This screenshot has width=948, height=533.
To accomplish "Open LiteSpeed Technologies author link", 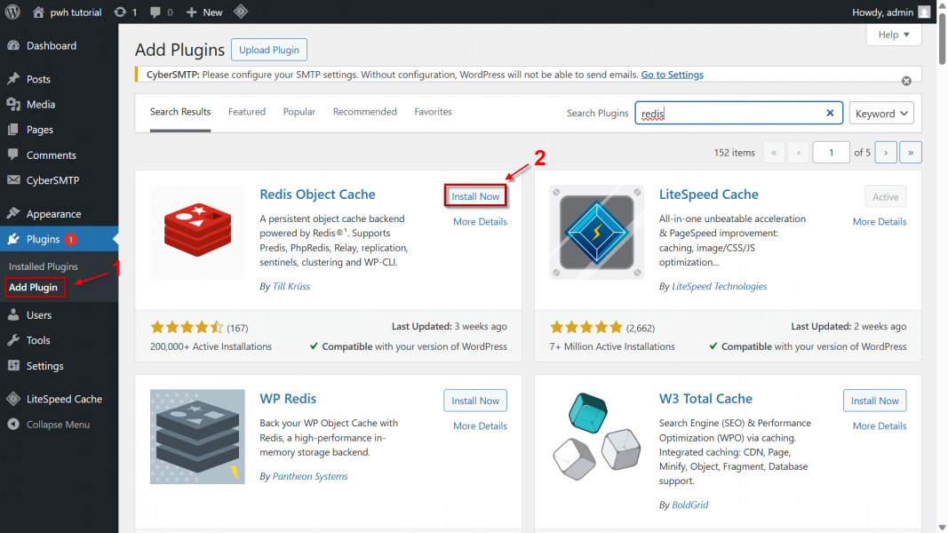I will coord(719,286).
